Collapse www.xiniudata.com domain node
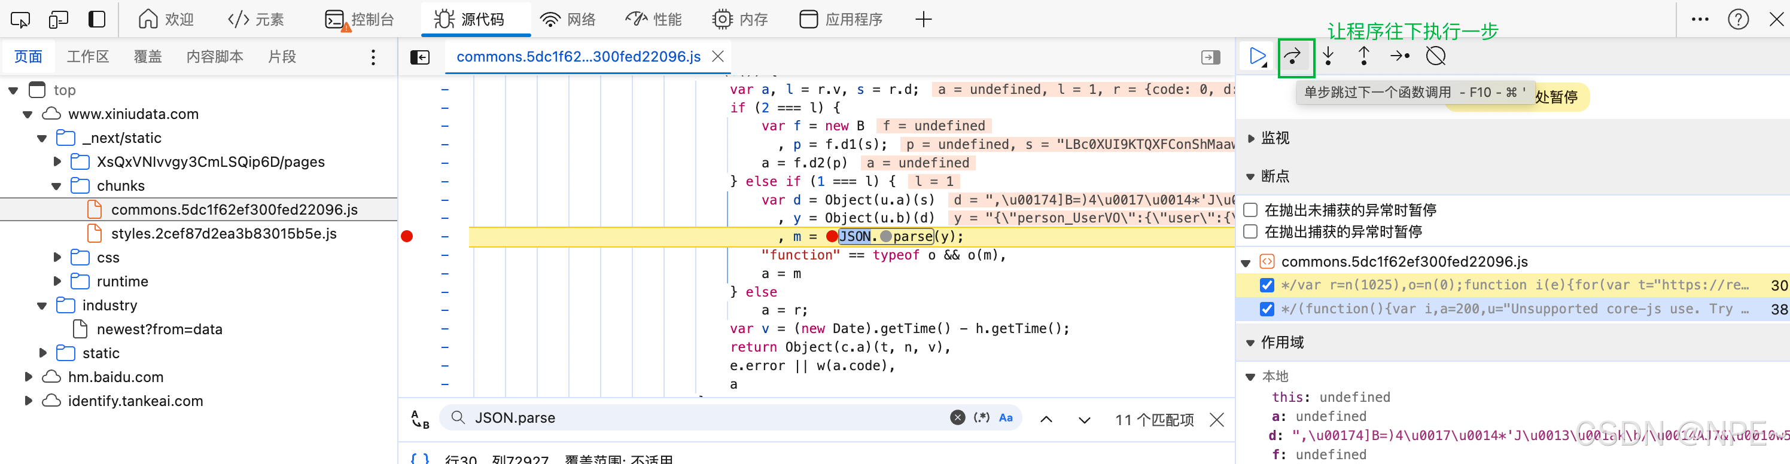The height and width of the screenshot is (464, 1790). (x=28, y=114)
